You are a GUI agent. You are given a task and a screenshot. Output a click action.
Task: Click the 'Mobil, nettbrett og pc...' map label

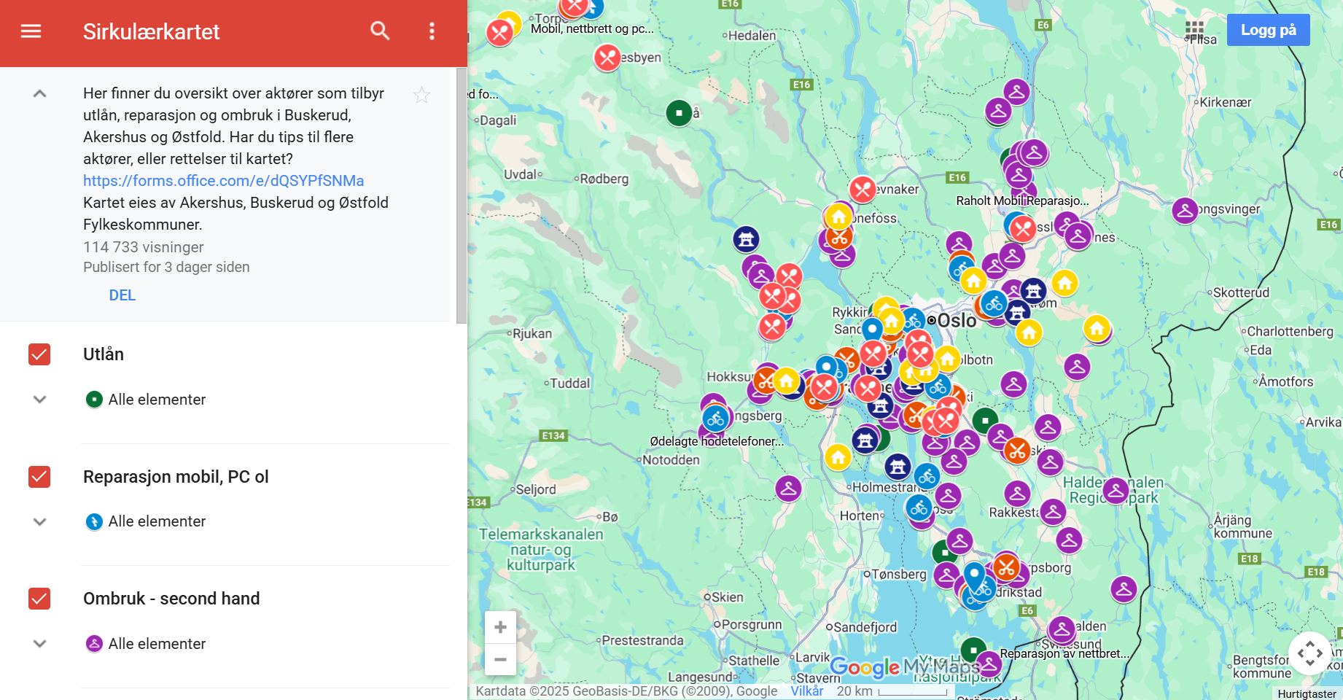click(x=592, y=29)
